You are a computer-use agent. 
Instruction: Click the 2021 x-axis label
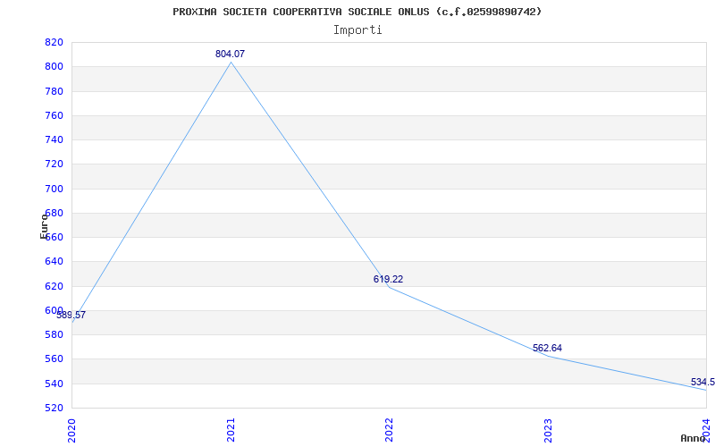(231, 430)
